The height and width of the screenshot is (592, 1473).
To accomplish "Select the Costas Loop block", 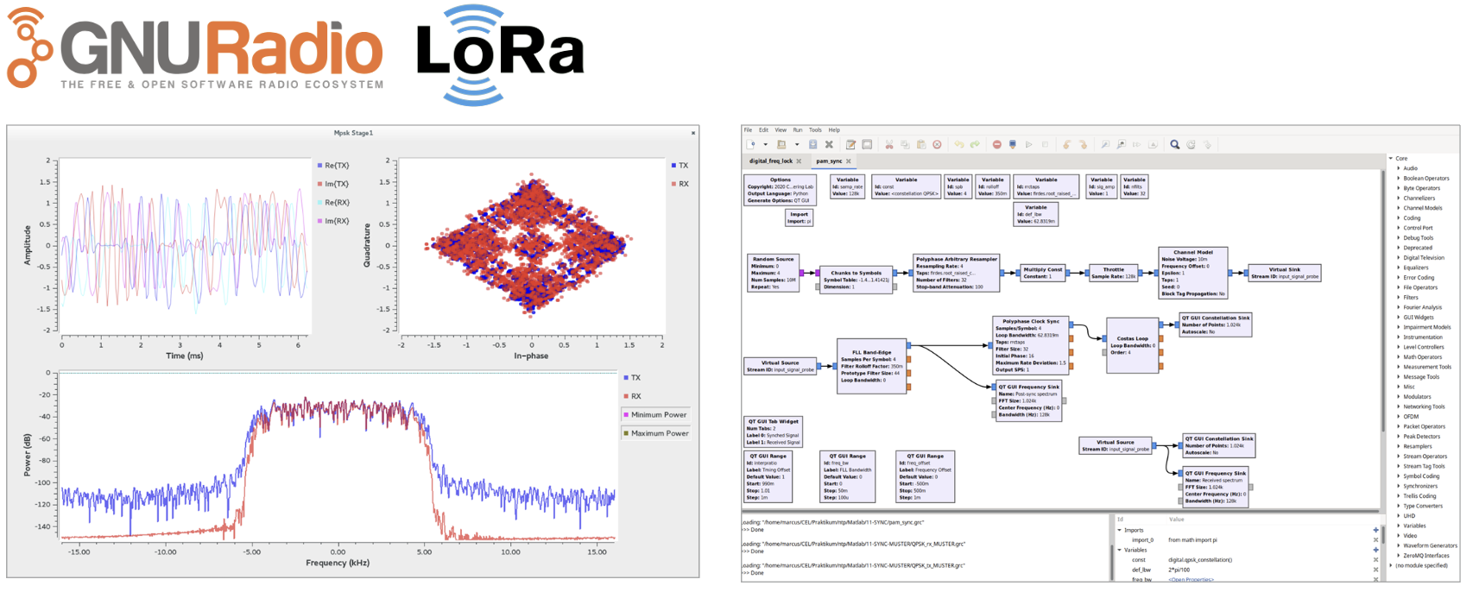I will [x=1133, y=345].
